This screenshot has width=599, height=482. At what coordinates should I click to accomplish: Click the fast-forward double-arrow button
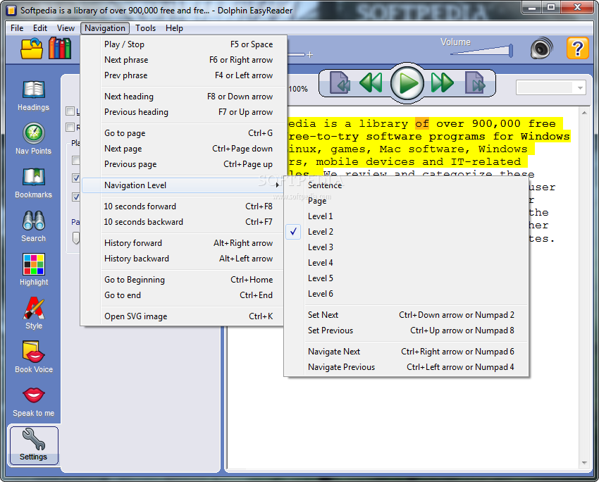[x=443, y=82]
